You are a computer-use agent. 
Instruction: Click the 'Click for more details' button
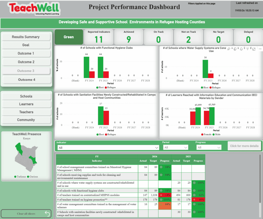(x=244, y=146)
